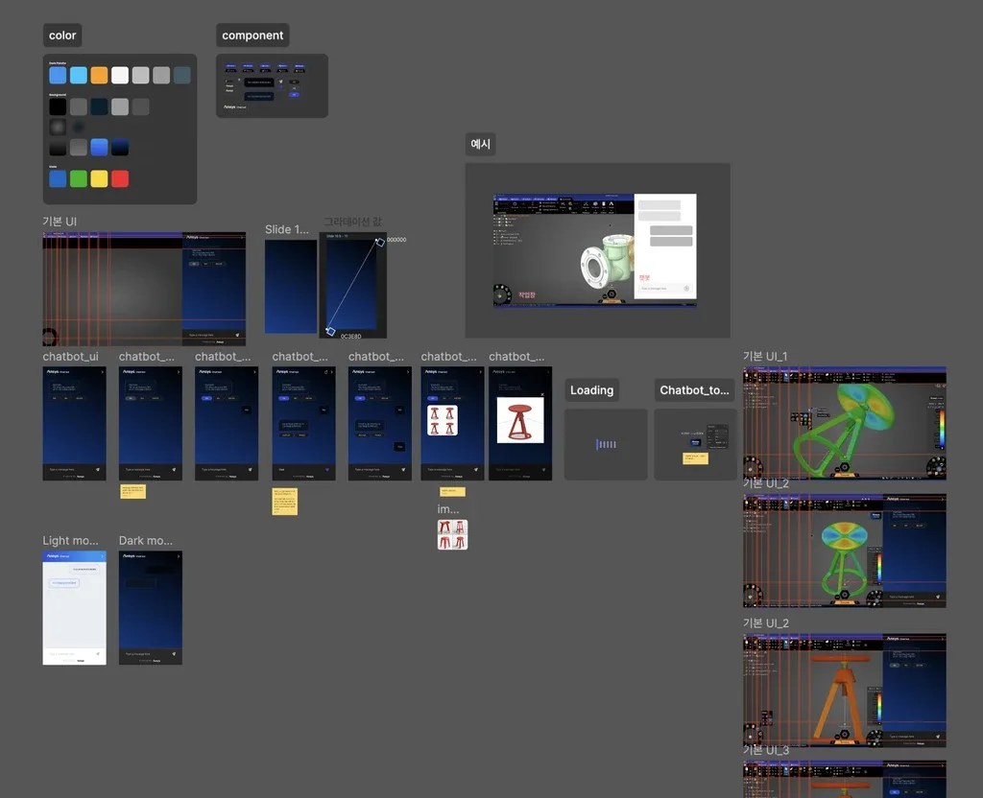Select the component frame thumbnail
This screenshot has height=798, width=983.
point(272,85)
